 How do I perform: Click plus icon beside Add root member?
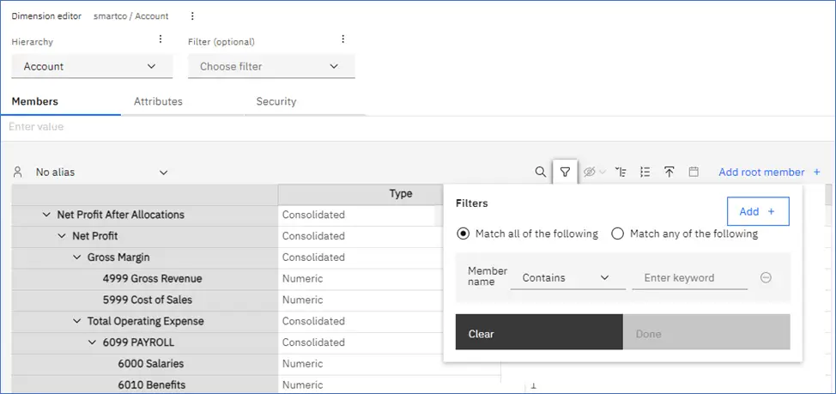pos(817,173)
